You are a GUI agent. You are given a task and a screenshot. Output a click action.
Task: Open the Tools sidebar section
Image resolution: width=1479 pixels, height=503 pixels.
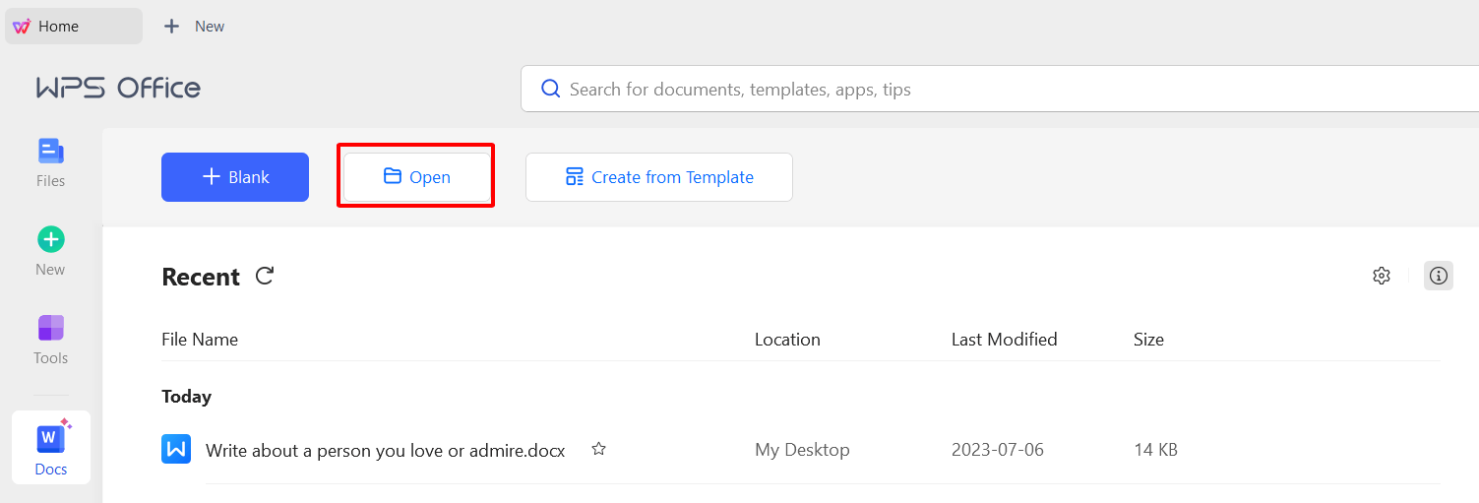point(50,341)
